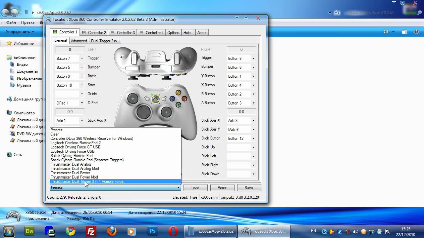
Task: Choose Logitech Cordless RumblePad 2 preset
Action: coord(115,143)
